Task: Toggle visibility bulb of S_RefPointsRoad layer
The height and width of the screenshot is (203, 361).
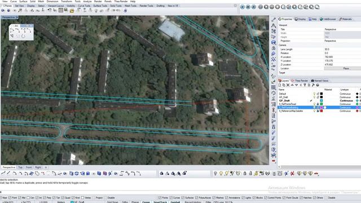Action: (314, 104)
